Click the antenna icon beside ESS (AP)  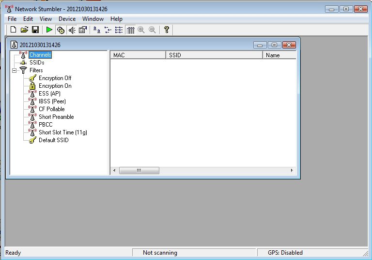coord(32,94)
